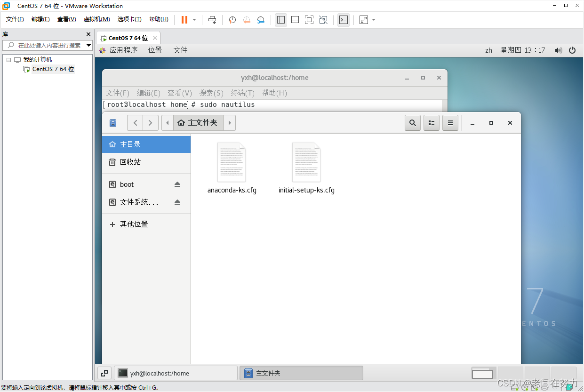Image resolution: width=584 pixels, height=392 pixels.
Task: Click the right path bar arrow in Nautilus
Action: [x=229, y=123]
